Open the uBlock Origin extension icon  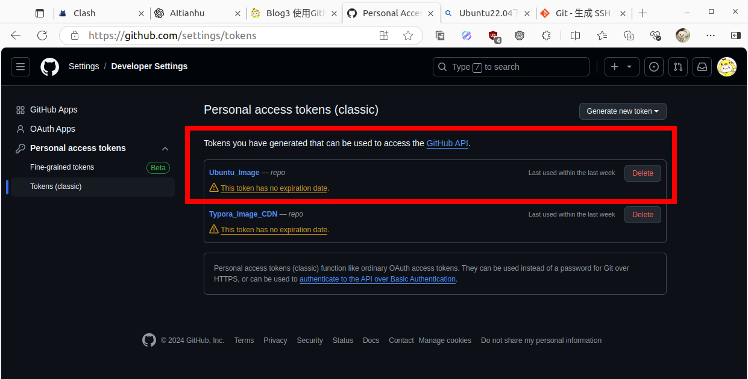tap(494, 36)
